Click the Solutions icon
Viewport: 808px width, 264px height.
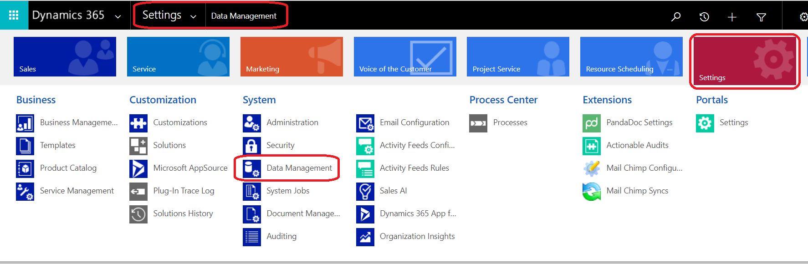tap(138, 146)
